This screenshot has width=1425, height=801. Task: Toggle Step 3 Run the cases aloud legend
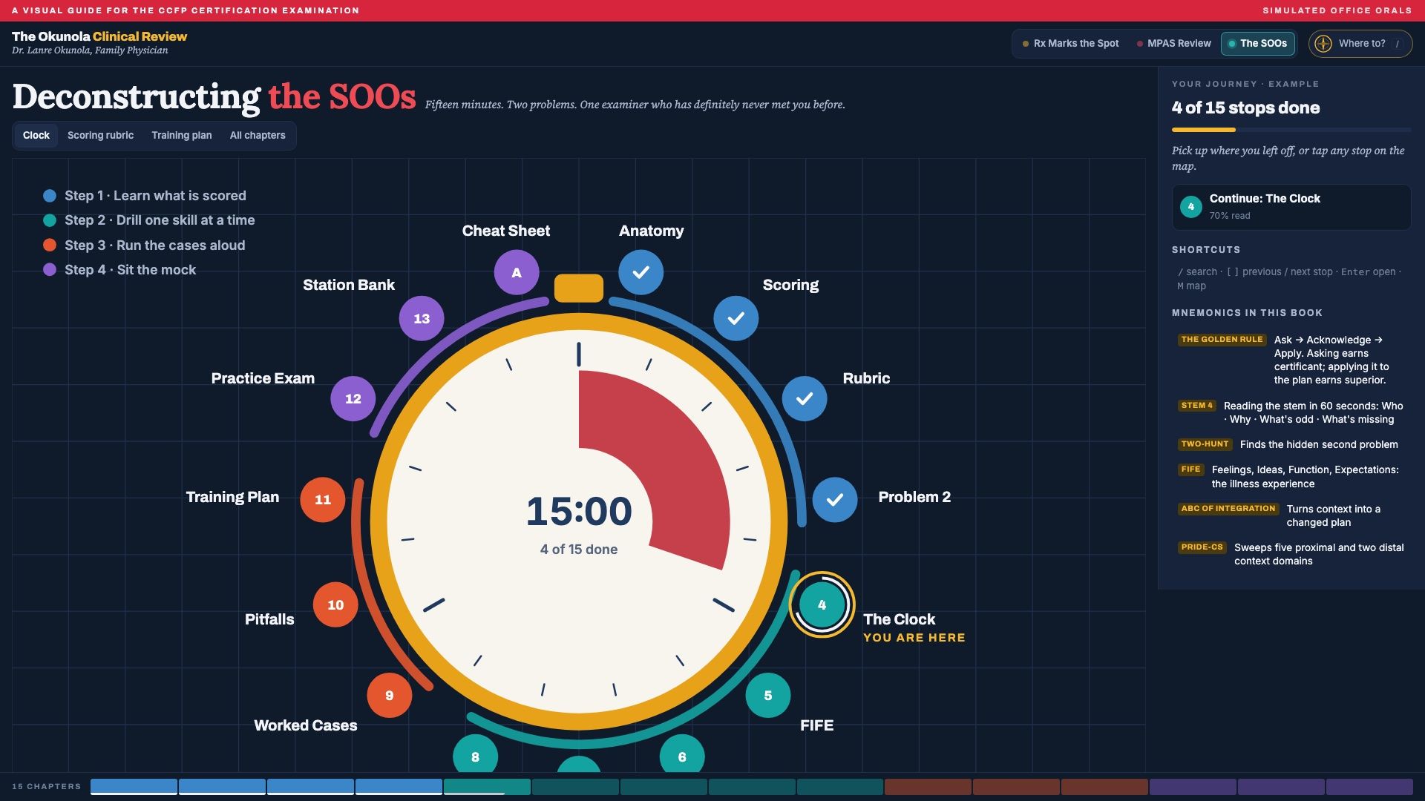tap(144, 245)
